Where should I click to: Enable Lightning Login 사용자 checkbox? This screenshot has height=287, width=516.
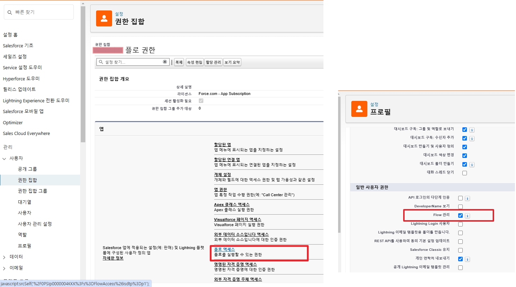point(460,224)
